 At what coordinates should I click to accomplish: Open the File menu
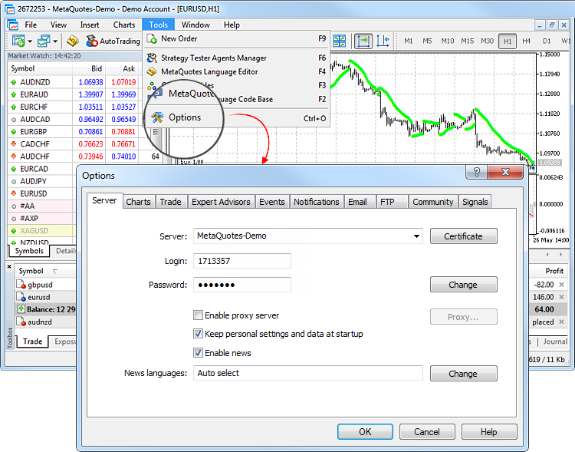pos(31,25)
